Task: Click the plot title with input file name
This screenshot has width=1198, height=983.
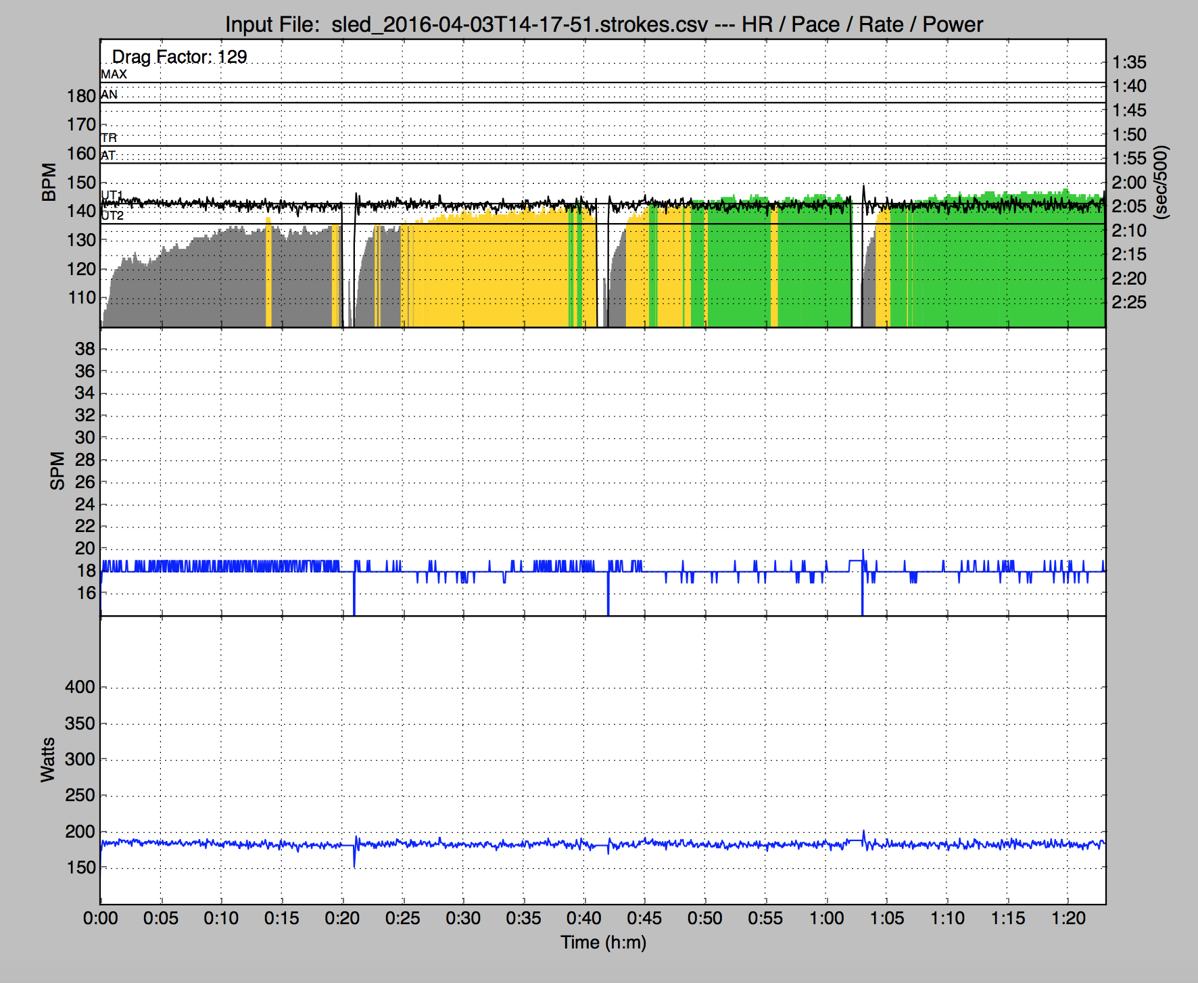Action: pos(604,24)
